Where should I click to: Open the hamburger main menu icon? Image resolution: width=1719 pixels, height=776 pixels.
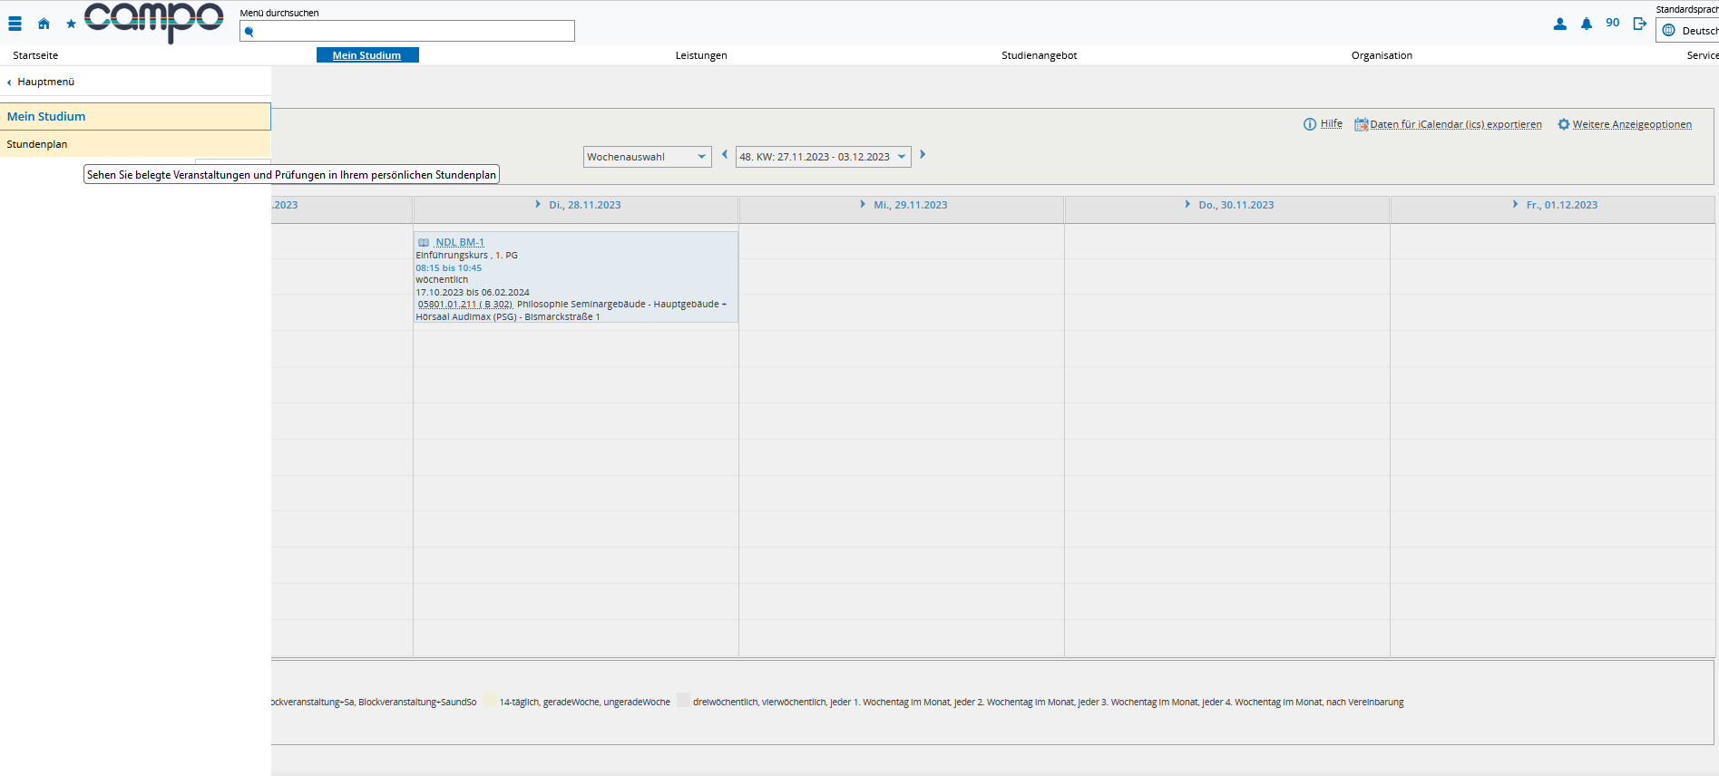15,24
